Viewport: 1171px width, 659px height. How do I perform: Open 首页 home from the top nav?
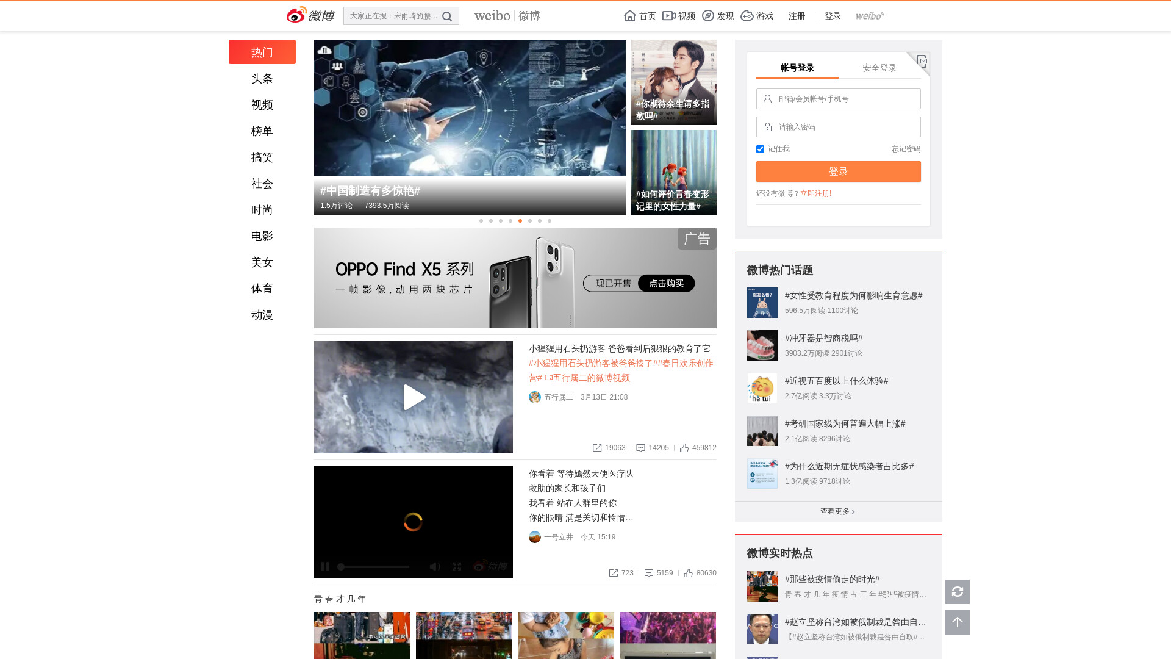[640, 16]
